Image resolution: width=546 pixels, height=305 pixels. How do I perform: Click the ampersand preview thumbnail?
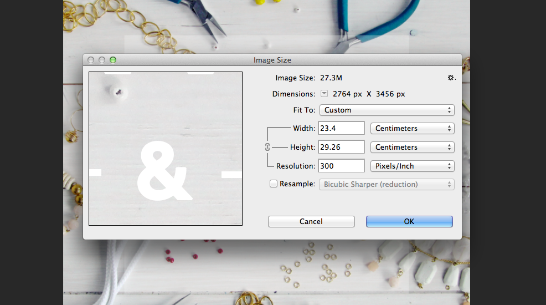pos(166,149)
